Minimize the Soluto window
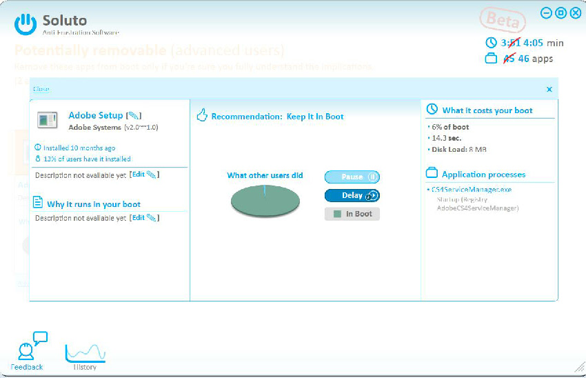This screenshot has width=586, height=378. (x=546, y=13)
